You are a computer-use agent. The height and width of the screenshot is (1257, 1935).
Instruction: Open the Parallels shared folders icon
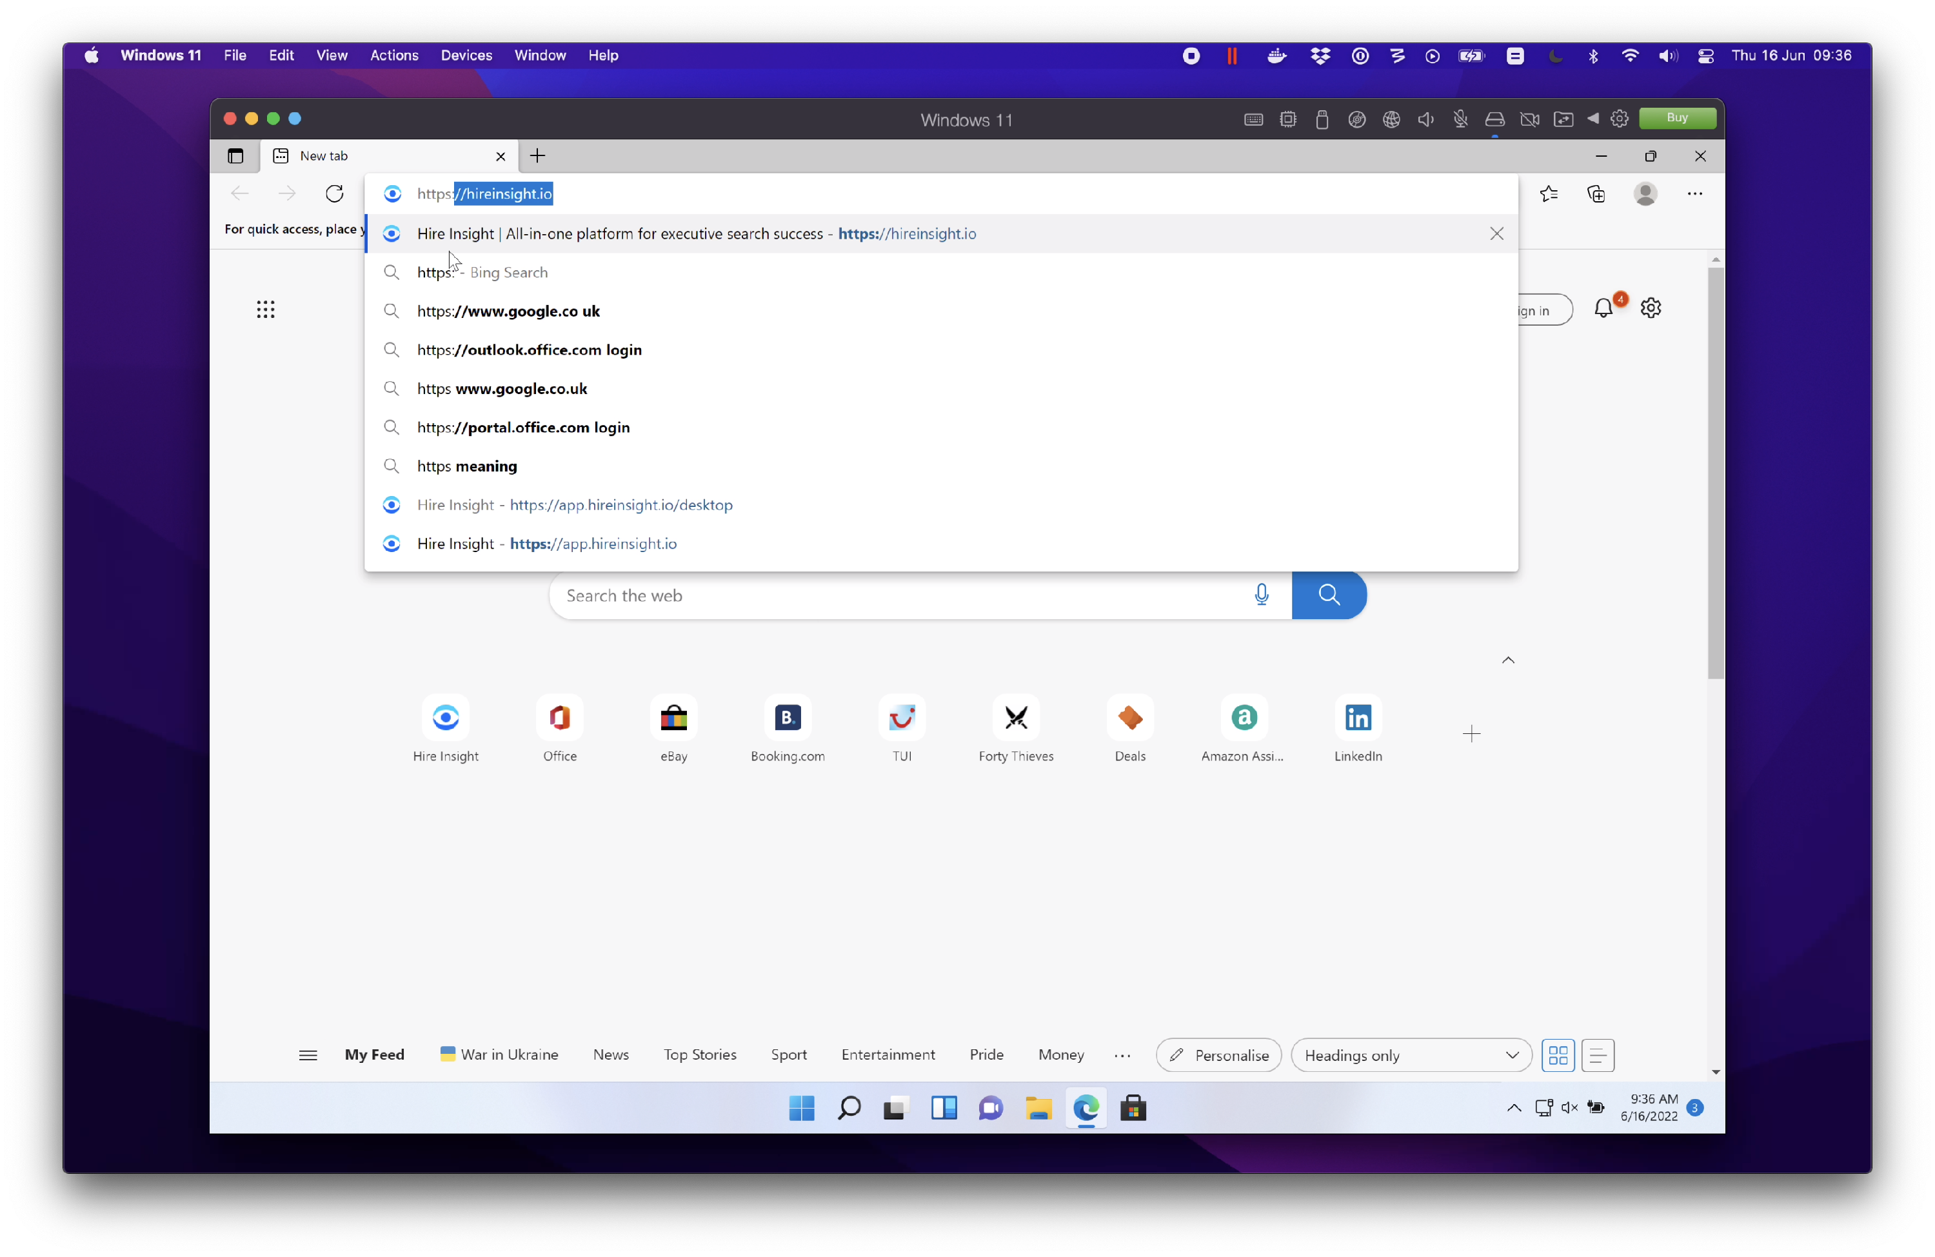click(x=1563, y=119)
